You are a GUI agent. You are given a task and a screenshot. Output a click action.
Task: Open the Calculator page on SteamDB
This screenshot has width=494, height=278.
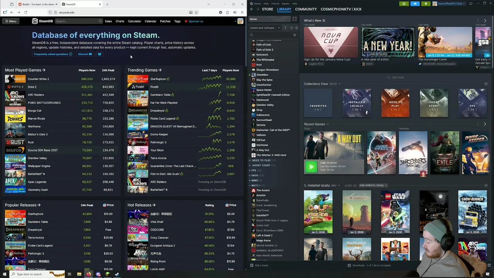(134, 21)
